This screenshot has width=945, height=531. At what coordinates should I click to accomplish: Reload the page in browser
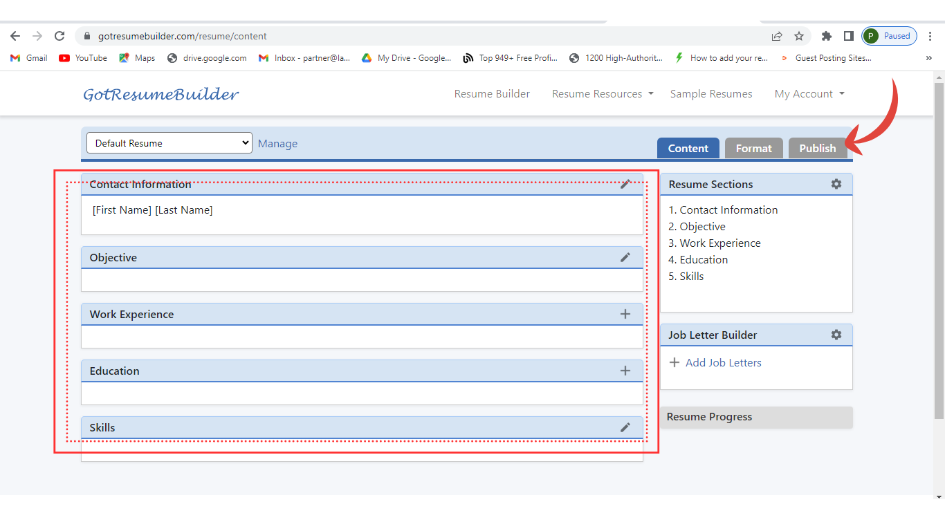coord(59,36)
